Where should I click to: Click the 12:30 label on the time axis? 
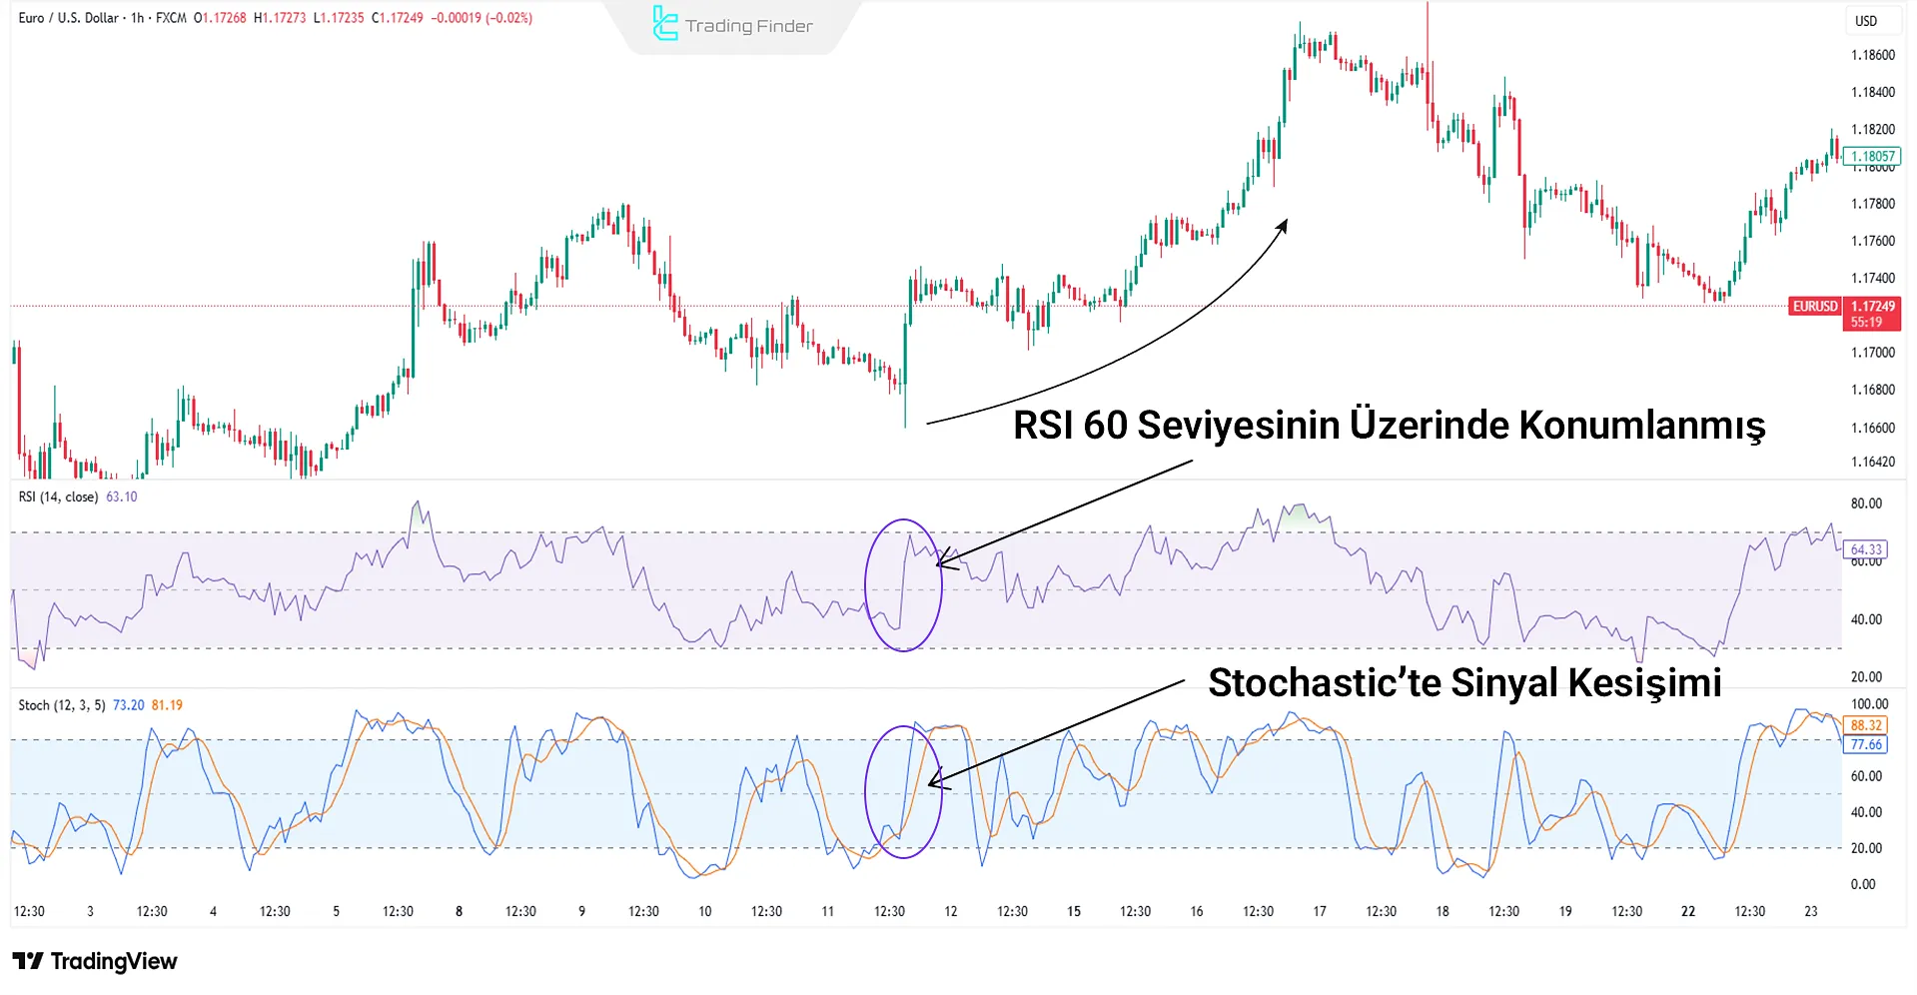pos(28,911)
